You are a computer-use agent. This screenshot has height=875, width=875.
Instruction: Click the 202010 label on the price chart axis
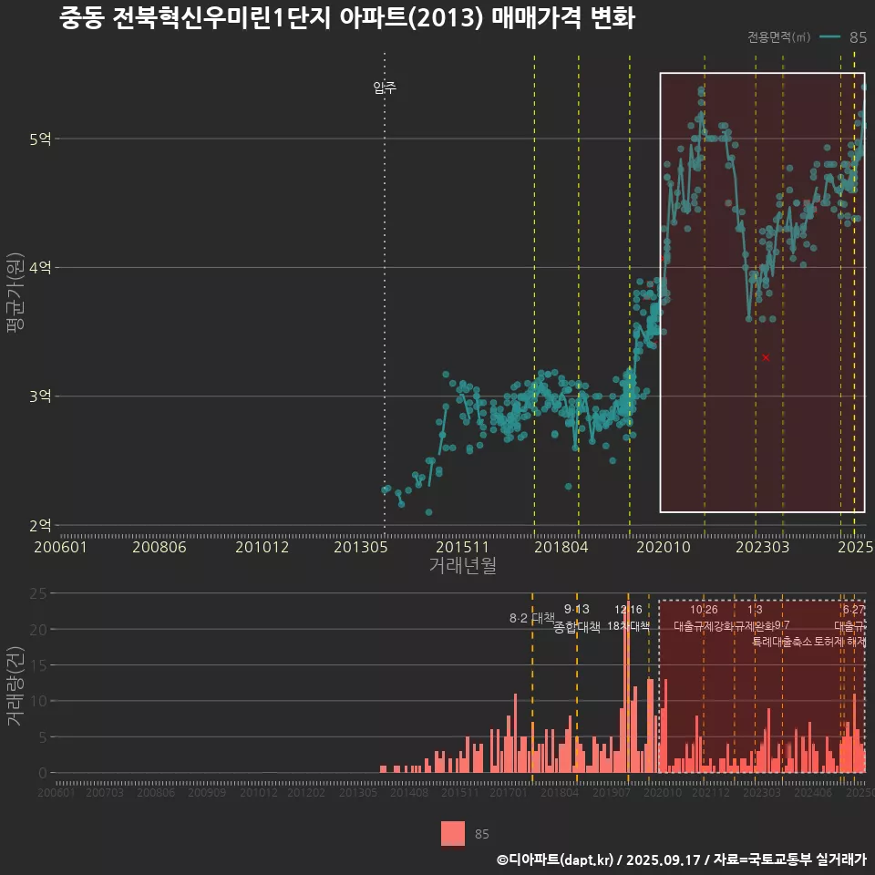point(664,547)
